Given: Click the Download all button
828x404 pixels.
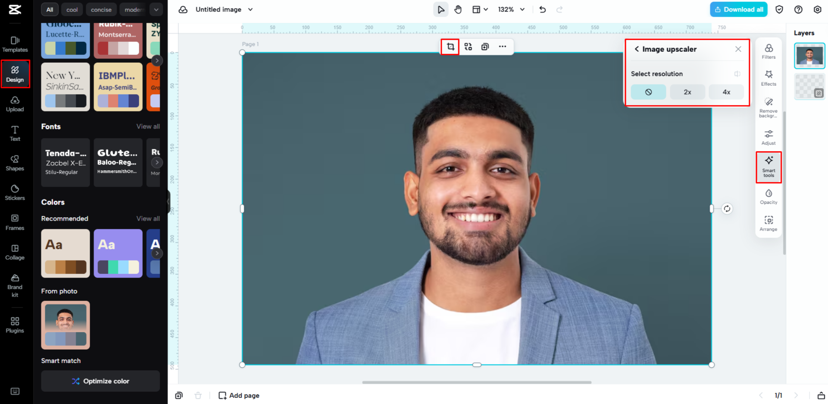Looking at the screenshot, I should tap(738, 10).
